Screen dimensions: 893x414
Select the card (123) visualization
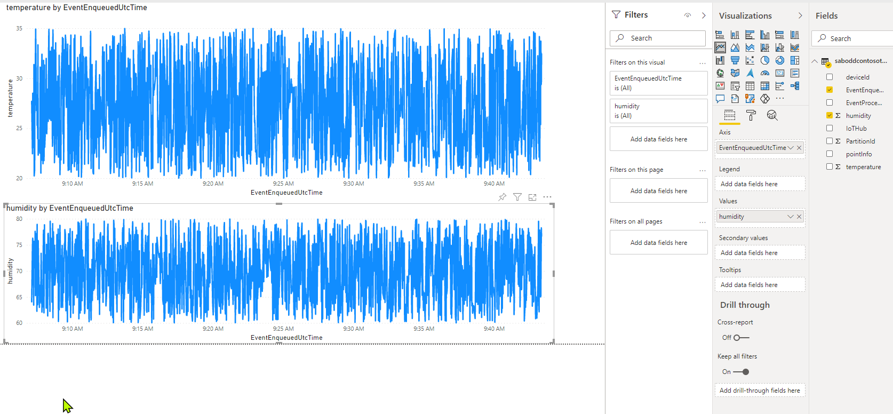click(780, 73)
